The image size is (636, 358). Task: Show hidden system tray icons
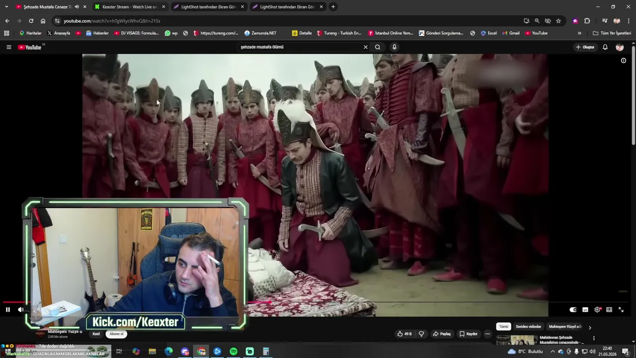pos(553,352)
